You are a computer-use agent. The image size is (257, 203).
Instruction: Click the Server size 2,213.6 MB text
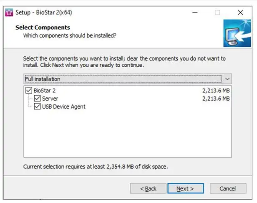216,99
